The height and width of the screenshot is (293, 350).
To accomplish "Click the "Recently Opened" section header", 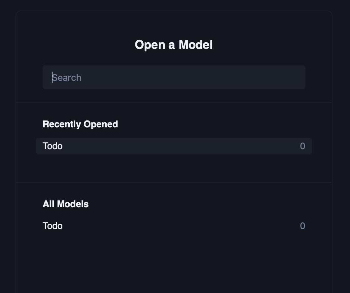I will coord(80,124).
